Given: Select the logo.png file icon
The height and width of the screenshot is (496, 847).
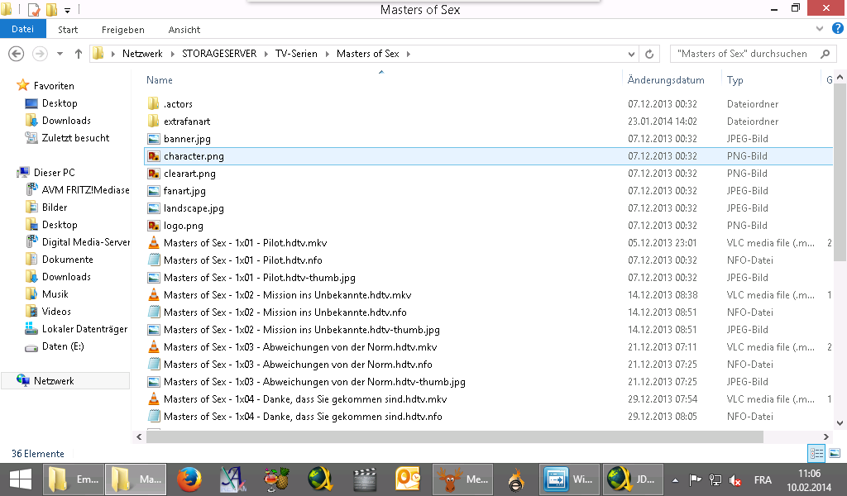Looking at the screenshot, I should pos(153,225).
